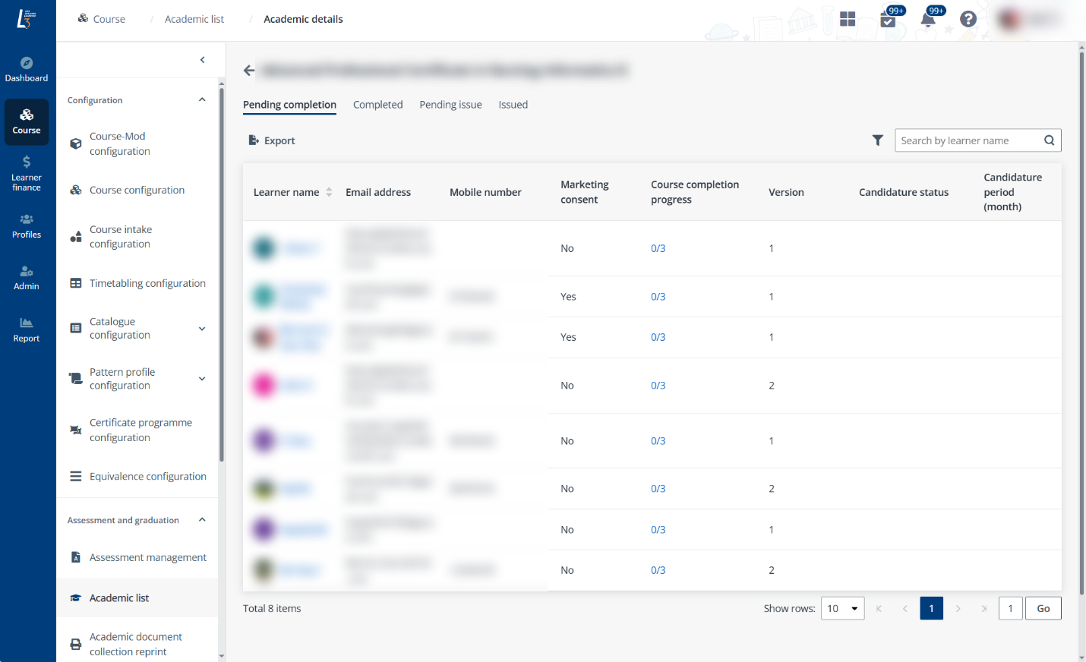Open the apps grid icon
The width and height of the screenshot is (1086, 662).
pos(848,19)
